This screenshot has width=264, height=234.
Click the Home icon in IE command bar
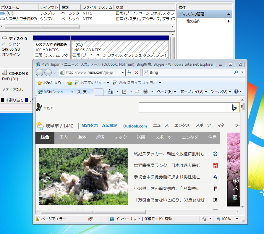coord(111,91)
